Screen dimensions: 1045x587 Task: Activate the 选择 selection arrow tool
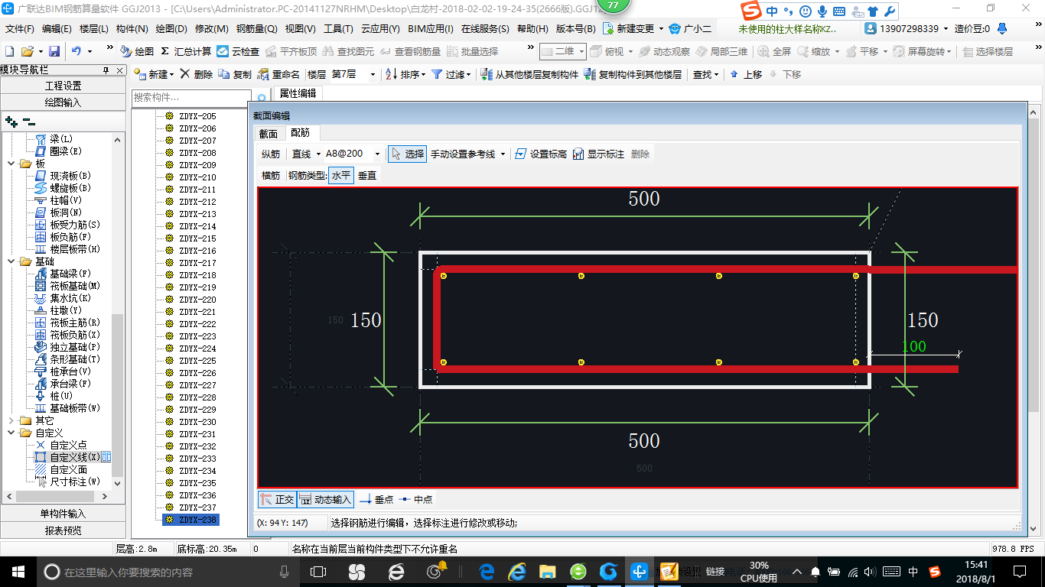pyautogui.click(x=407, y=154)
